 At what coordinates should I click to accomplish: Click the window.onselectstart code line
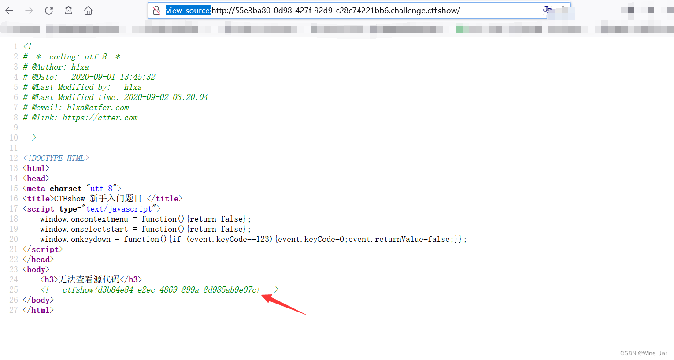145,229
